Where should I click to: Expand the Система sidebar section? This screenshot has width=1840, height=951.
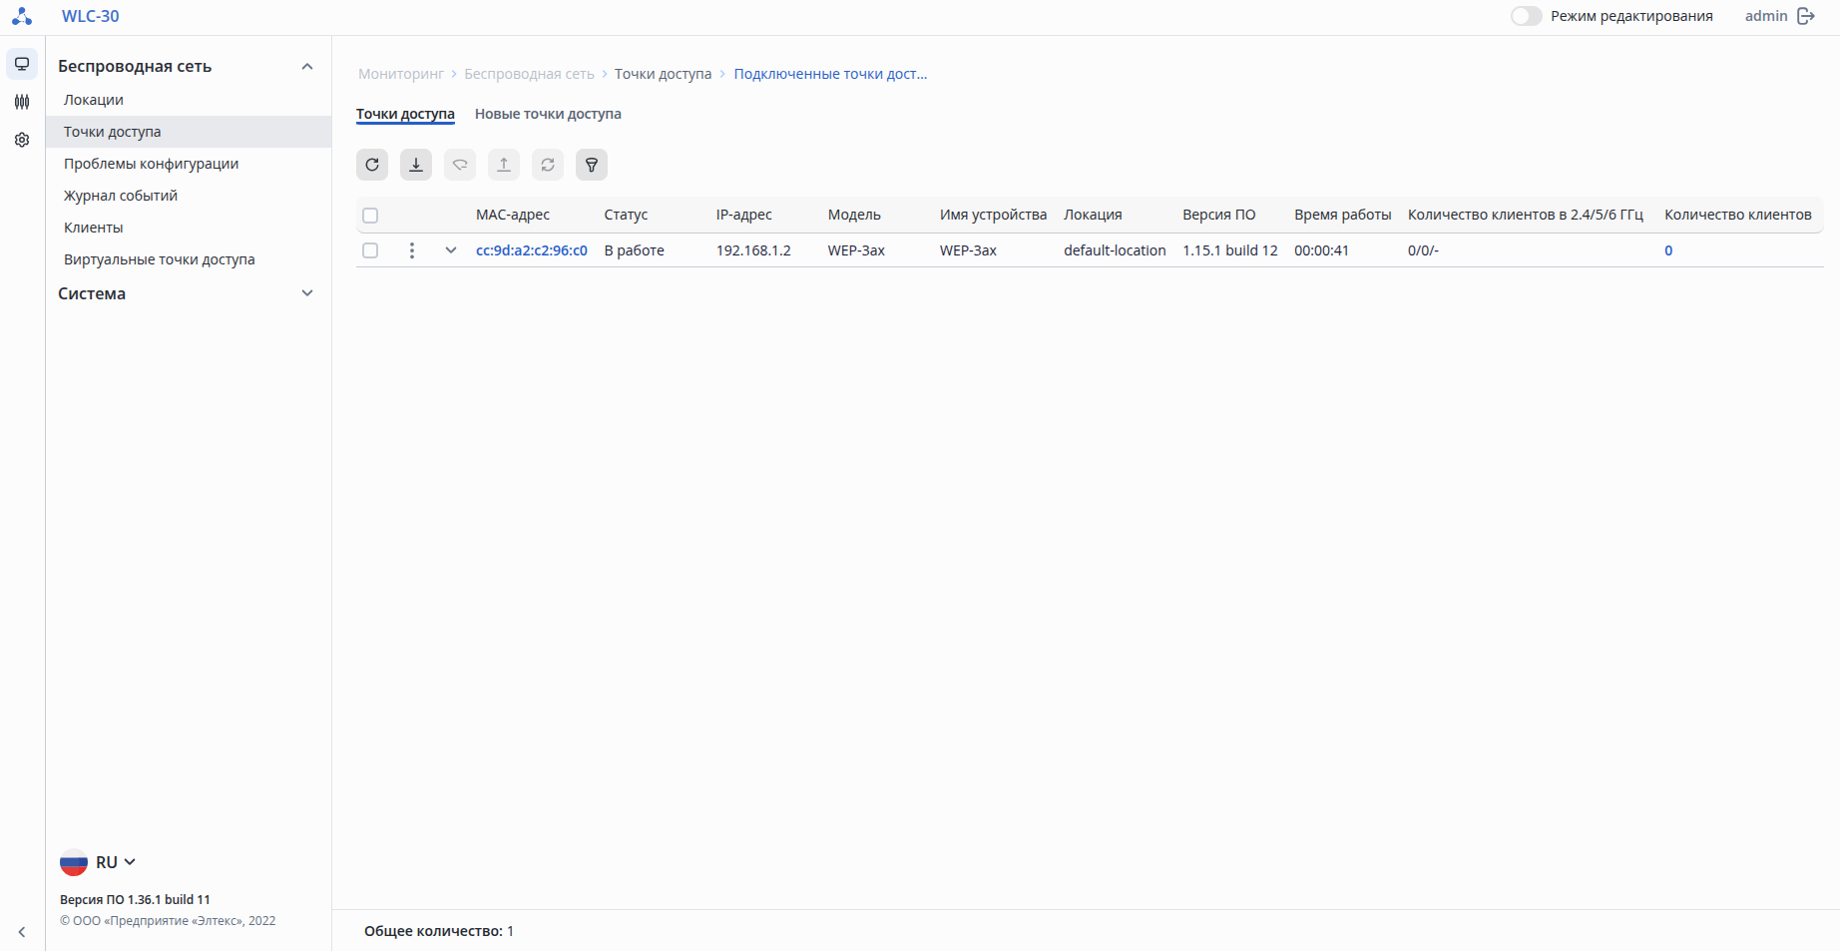(x=307, y=293)
